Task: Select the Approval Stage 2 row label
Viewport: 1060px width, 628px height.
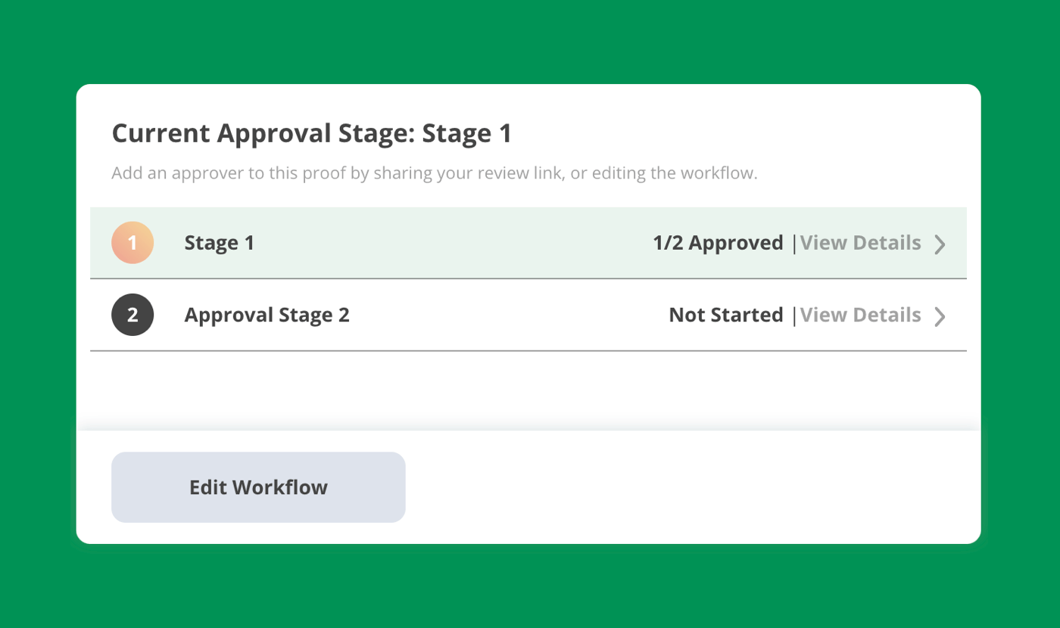Action: [267, 315]
